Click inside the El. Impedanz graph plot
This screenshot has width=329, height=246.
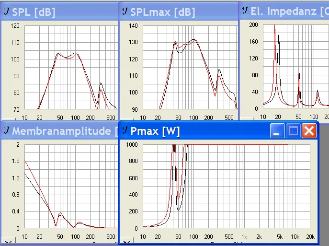296,66
